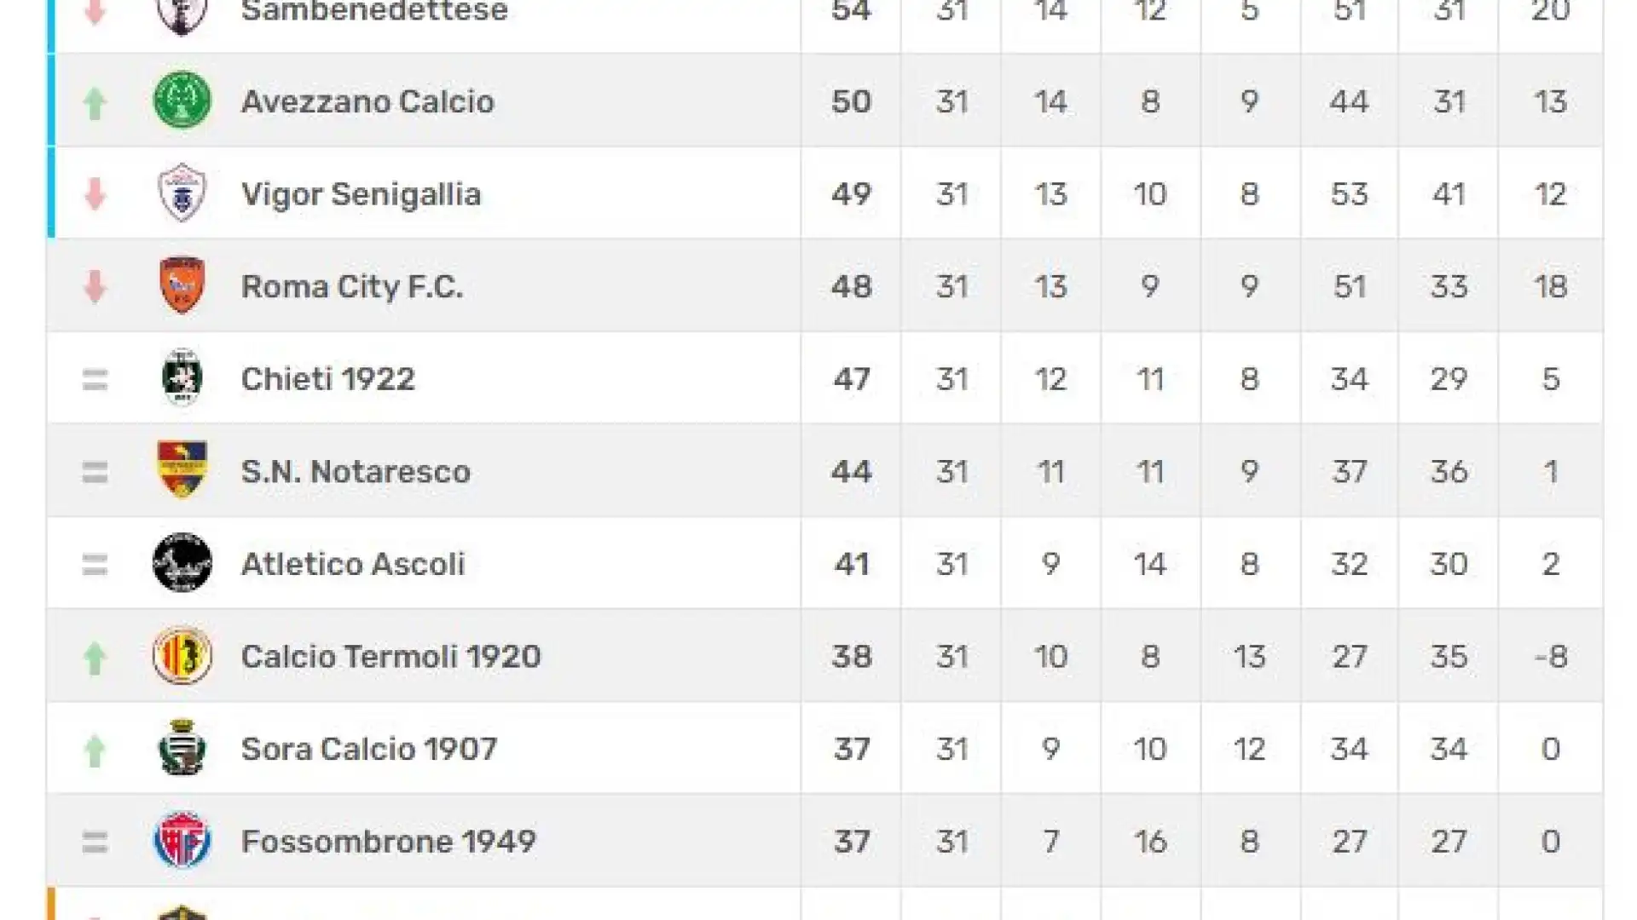The image size is (1637, 920).
Task: Select the Atletico Ascoli team name
Action: (x=353, y=564)
